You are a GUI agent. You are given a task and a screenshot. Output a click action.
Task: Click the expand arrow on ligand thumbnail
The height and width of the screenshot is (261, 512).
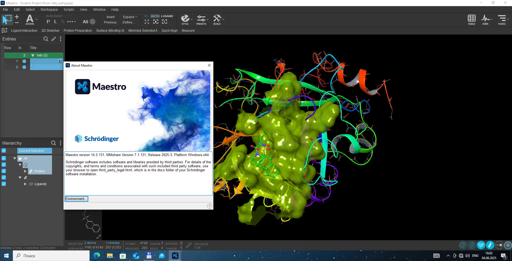click(98, 236)
